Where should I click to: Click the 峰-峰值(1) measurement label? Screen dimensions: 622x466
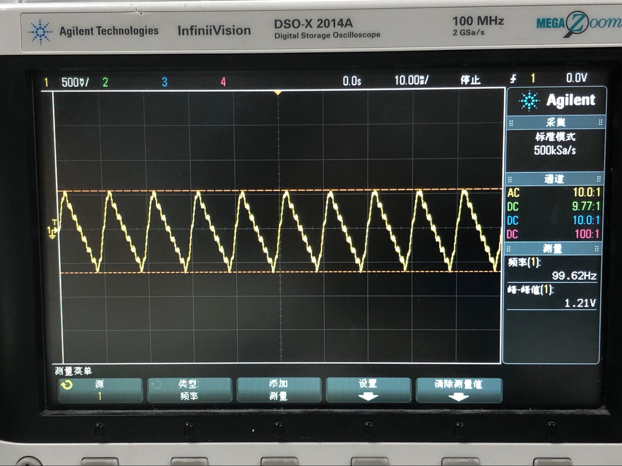531,289
